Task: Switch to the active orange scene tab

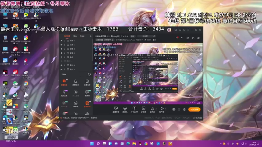Action: pos(67,36)
